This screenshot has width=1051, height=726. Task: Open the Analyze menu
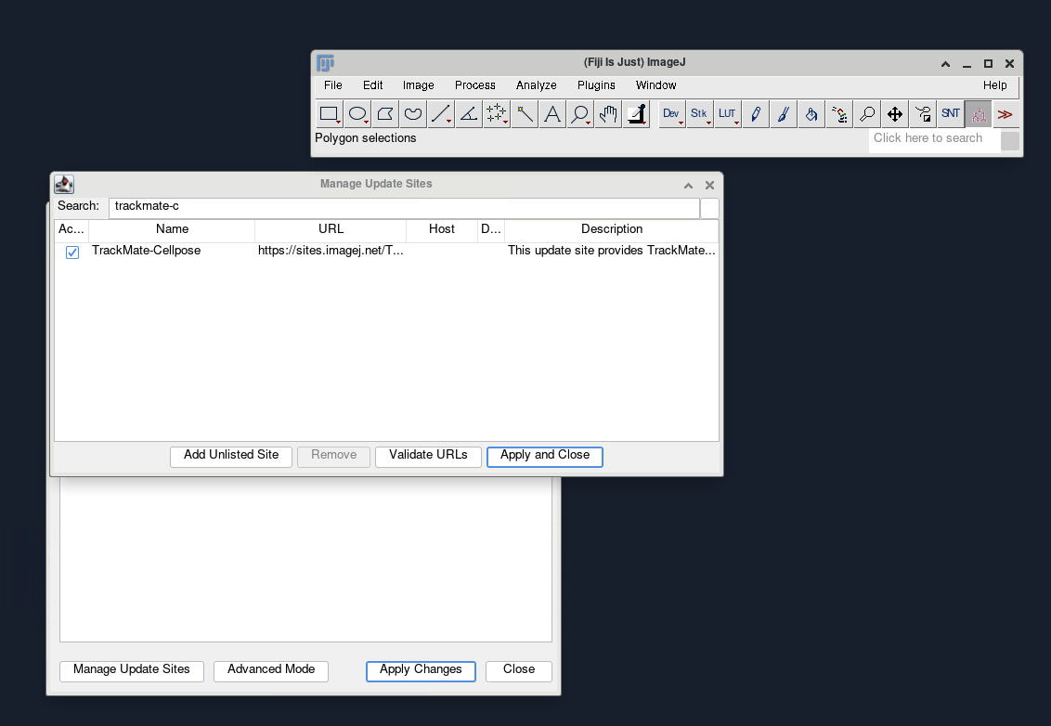click(x=536, y=85)
